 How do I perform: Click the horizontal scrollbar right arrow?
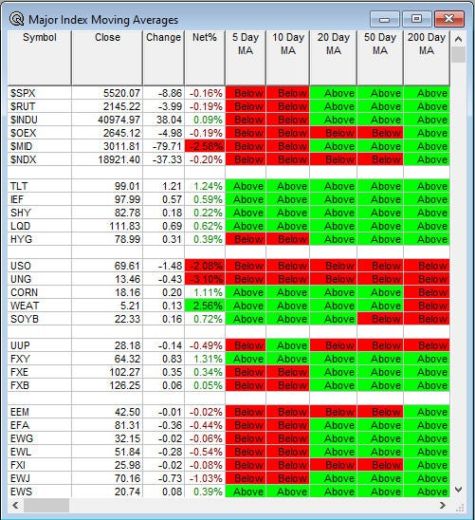[x=443, y=505]
